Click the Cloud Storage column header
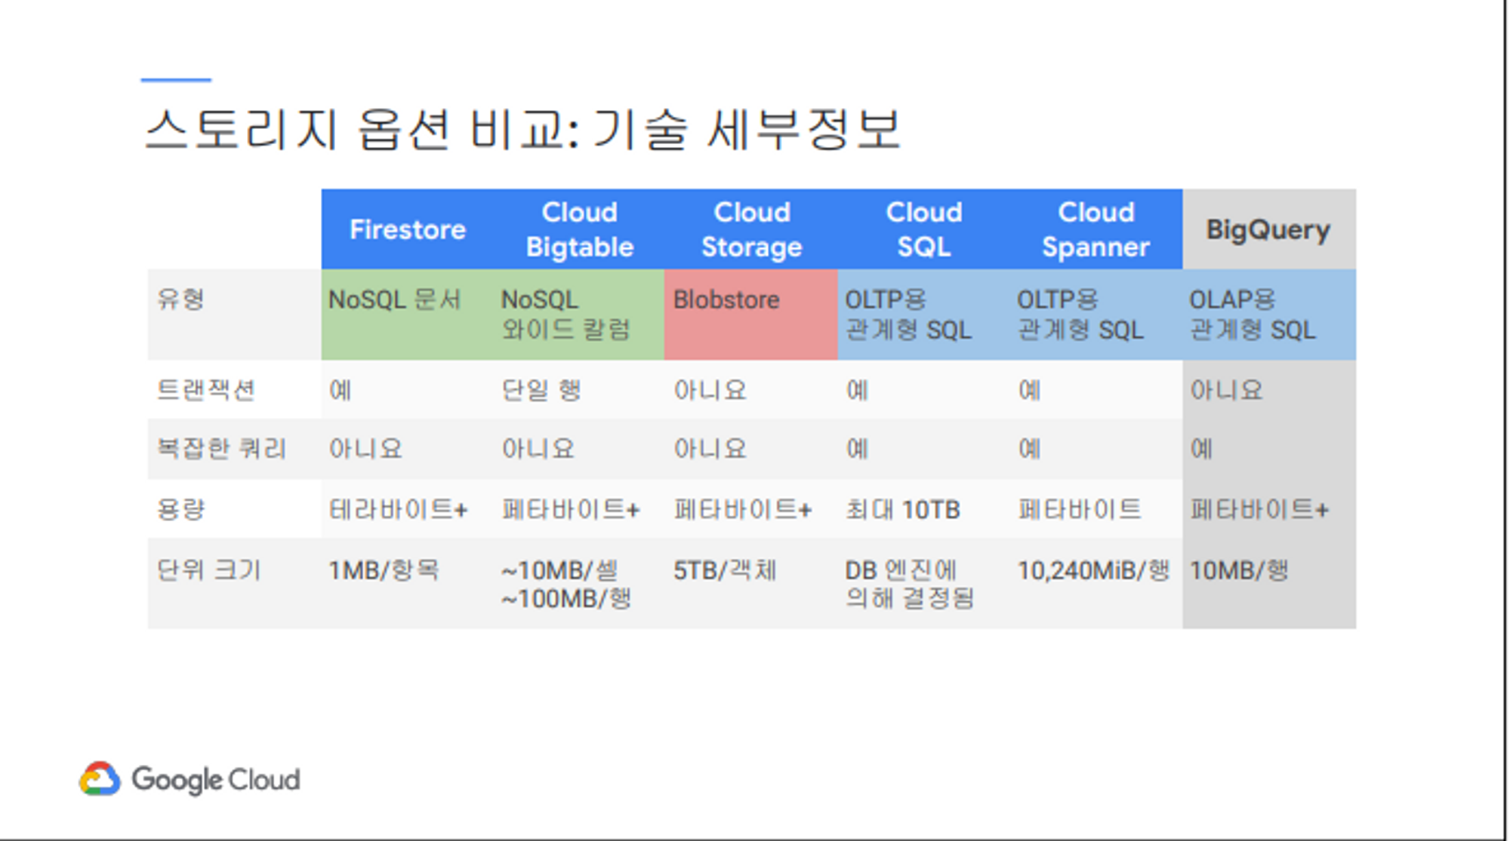 (x=751, y=229)
